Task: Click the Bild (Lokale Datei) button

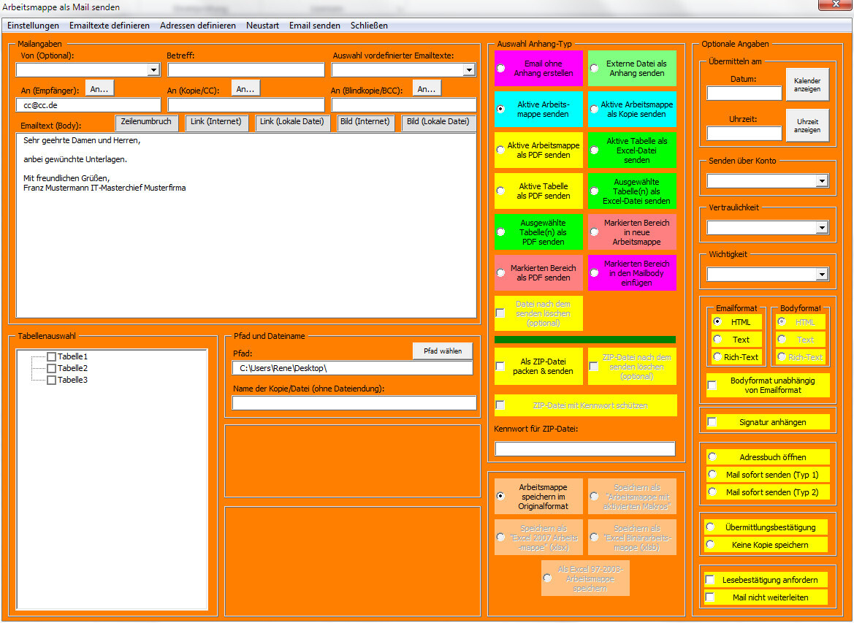Action: (438, 122)
